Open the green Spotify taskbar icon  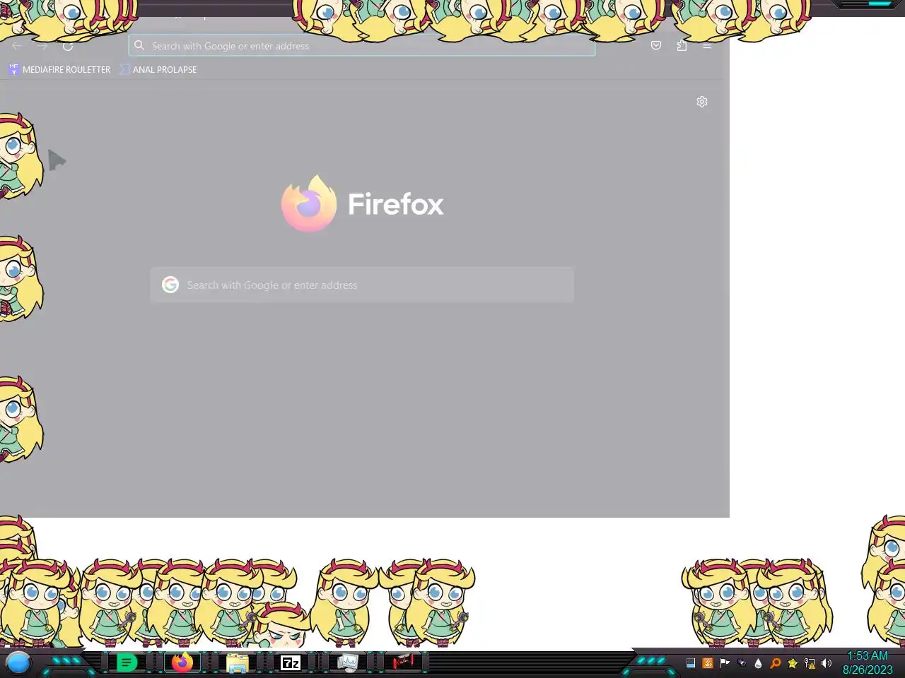click(127, 662)
